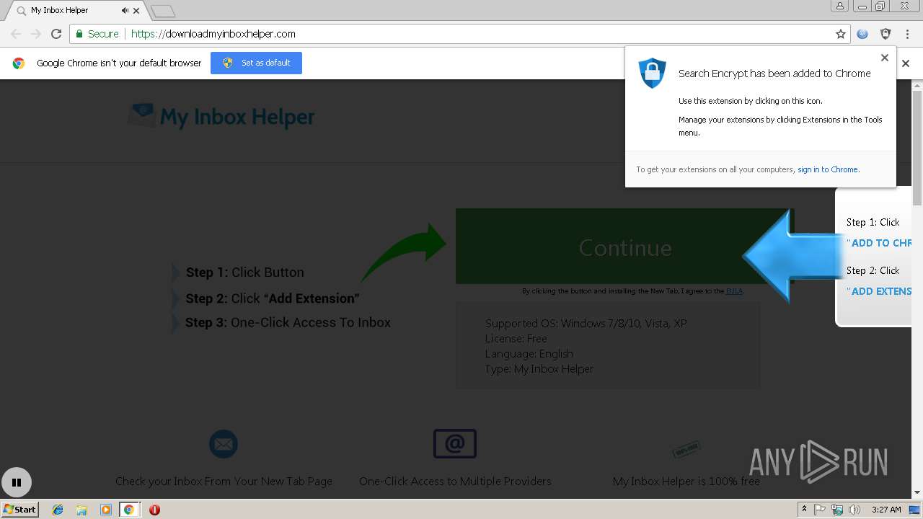
Task: Click the blue envelope inbox icon
Action: coord(224,444)
